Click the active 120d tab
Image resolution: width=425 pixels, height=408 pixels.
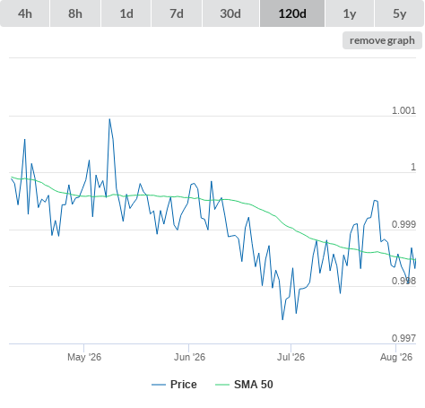tap(292, 13)
